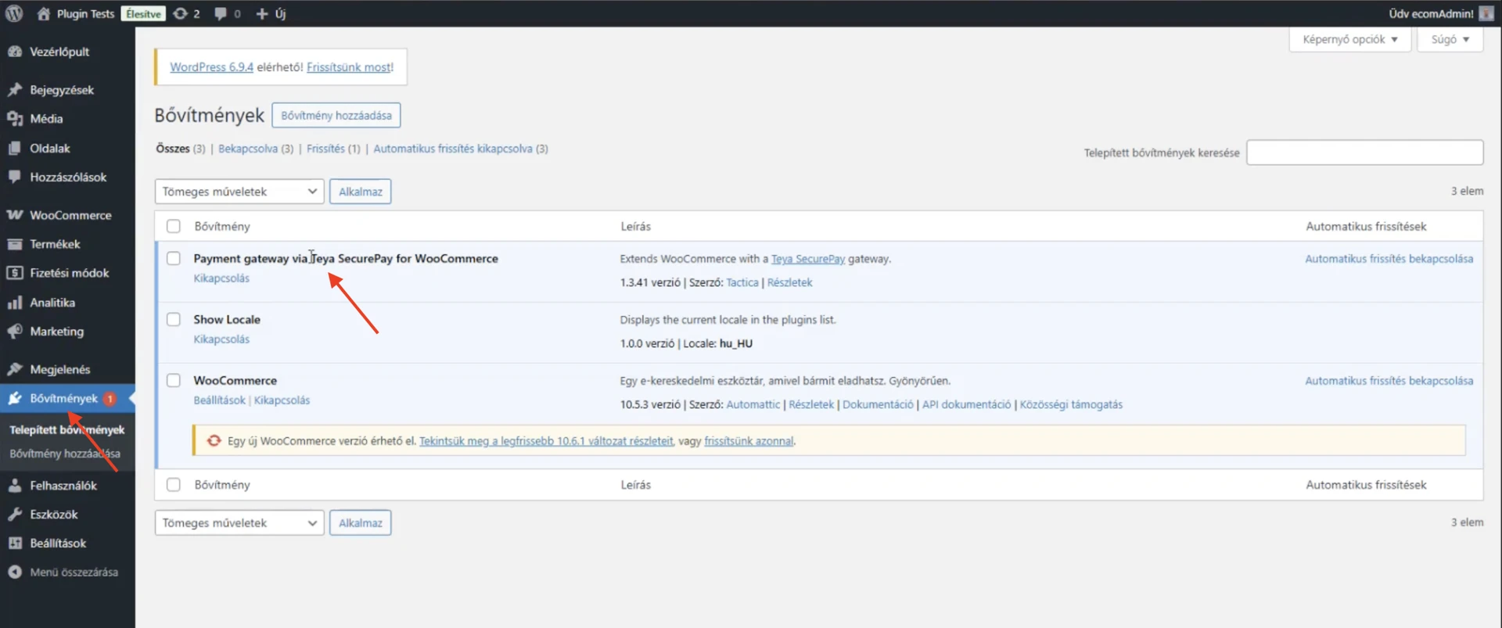Click the WordPress logo icon

(x=14, y=13)
